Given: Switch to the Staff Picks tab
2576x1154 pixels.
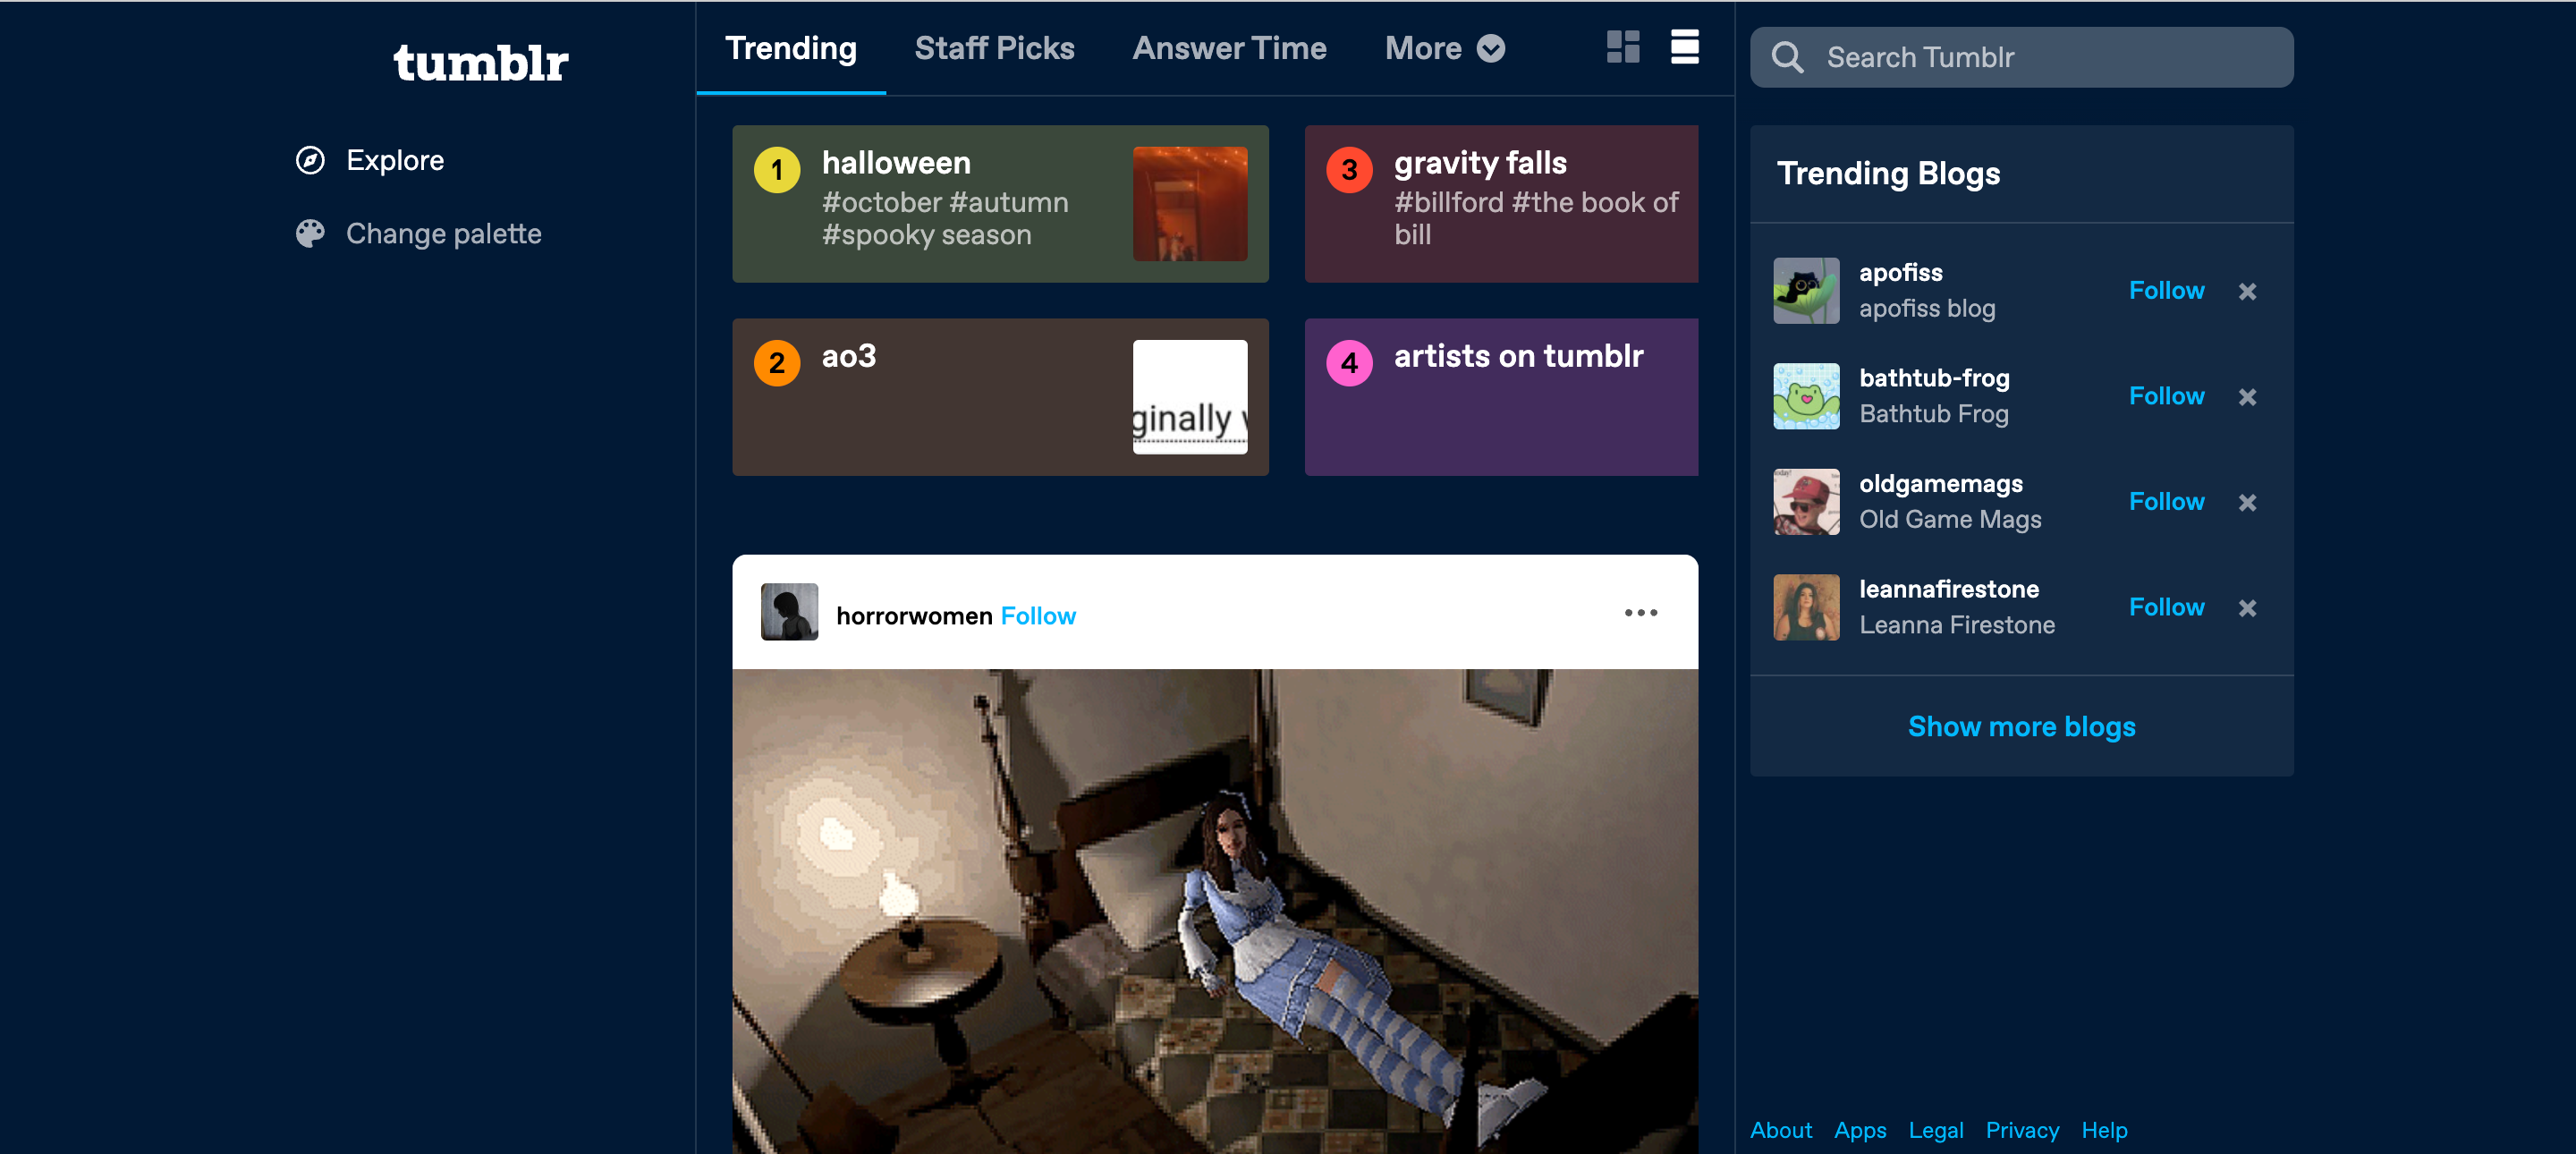Looking at the screenshot, I should pos(995,47).
